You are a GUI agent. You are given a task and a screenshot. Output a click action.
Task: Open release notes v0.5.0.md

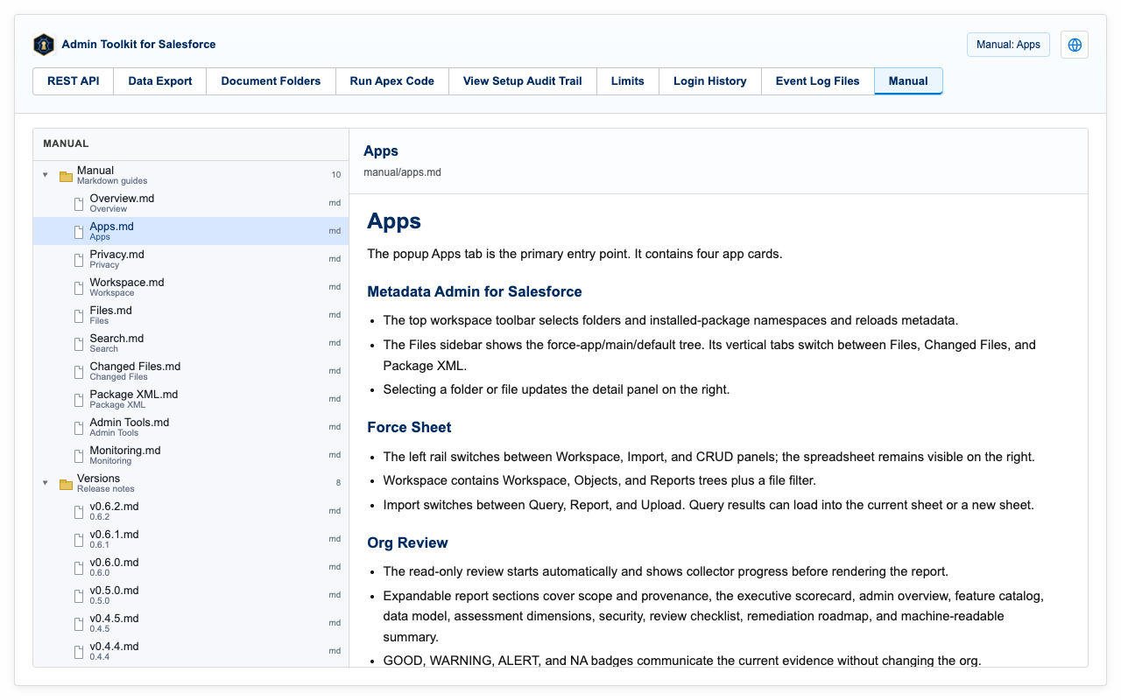point(191,595)
